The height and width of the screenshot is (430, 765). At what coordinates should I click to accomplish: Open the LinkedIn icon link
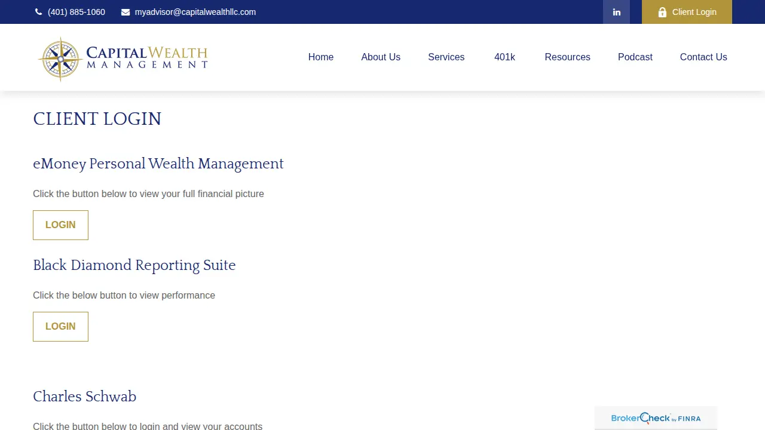616,12
